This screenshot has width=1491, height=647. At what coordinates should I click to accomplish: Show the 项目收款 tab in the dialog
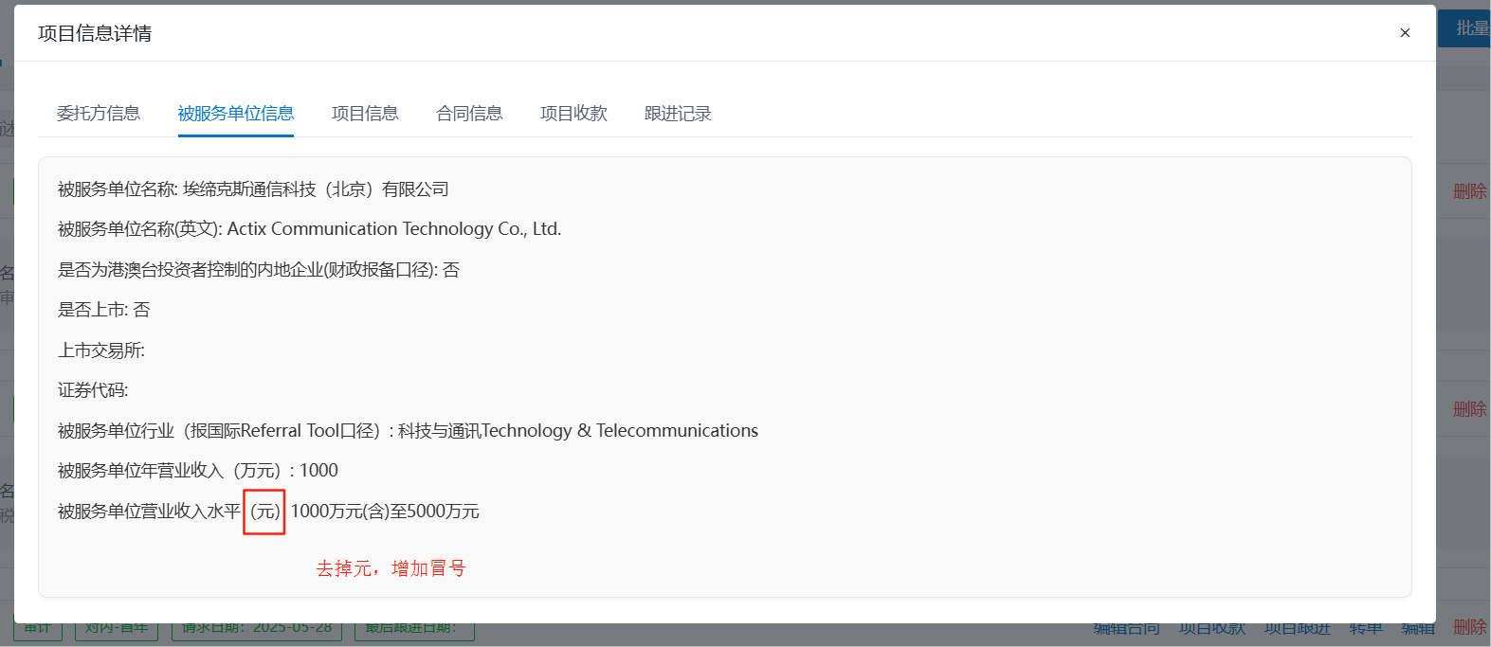coord(573,114)
